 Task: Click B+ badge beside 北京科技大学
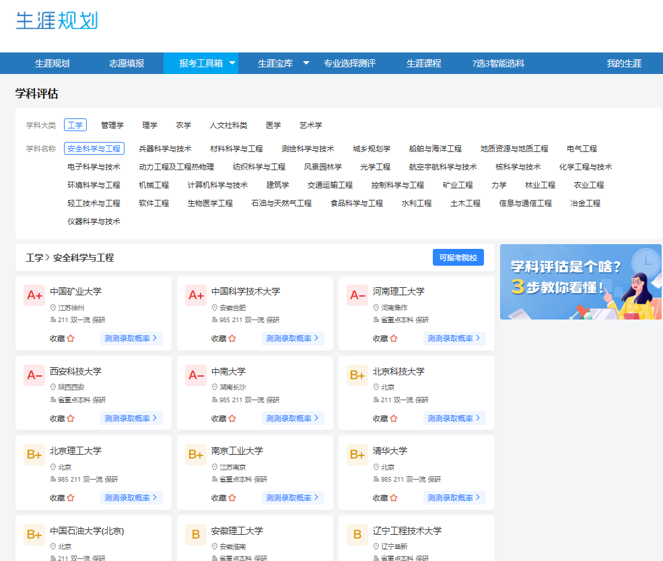tap(357, 375)
